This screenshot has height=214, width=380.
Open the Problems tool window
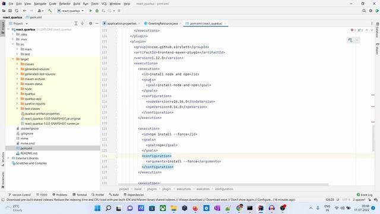[x=60, y=195]
